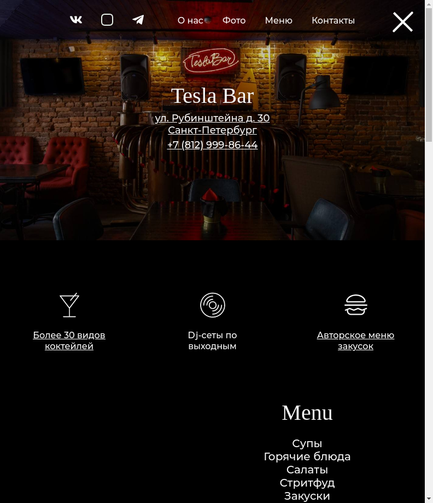Close the menu with the X icon
This screenshot has width=433, height=503.
click(x=402, y=22)
